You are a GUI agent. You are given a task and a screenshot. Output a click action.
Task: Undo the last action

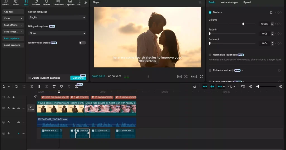(x=16, y=86)
